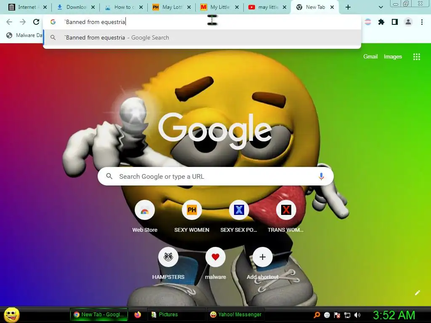Open the smiley Start button

pyautogui.click(x=12, y=315)
